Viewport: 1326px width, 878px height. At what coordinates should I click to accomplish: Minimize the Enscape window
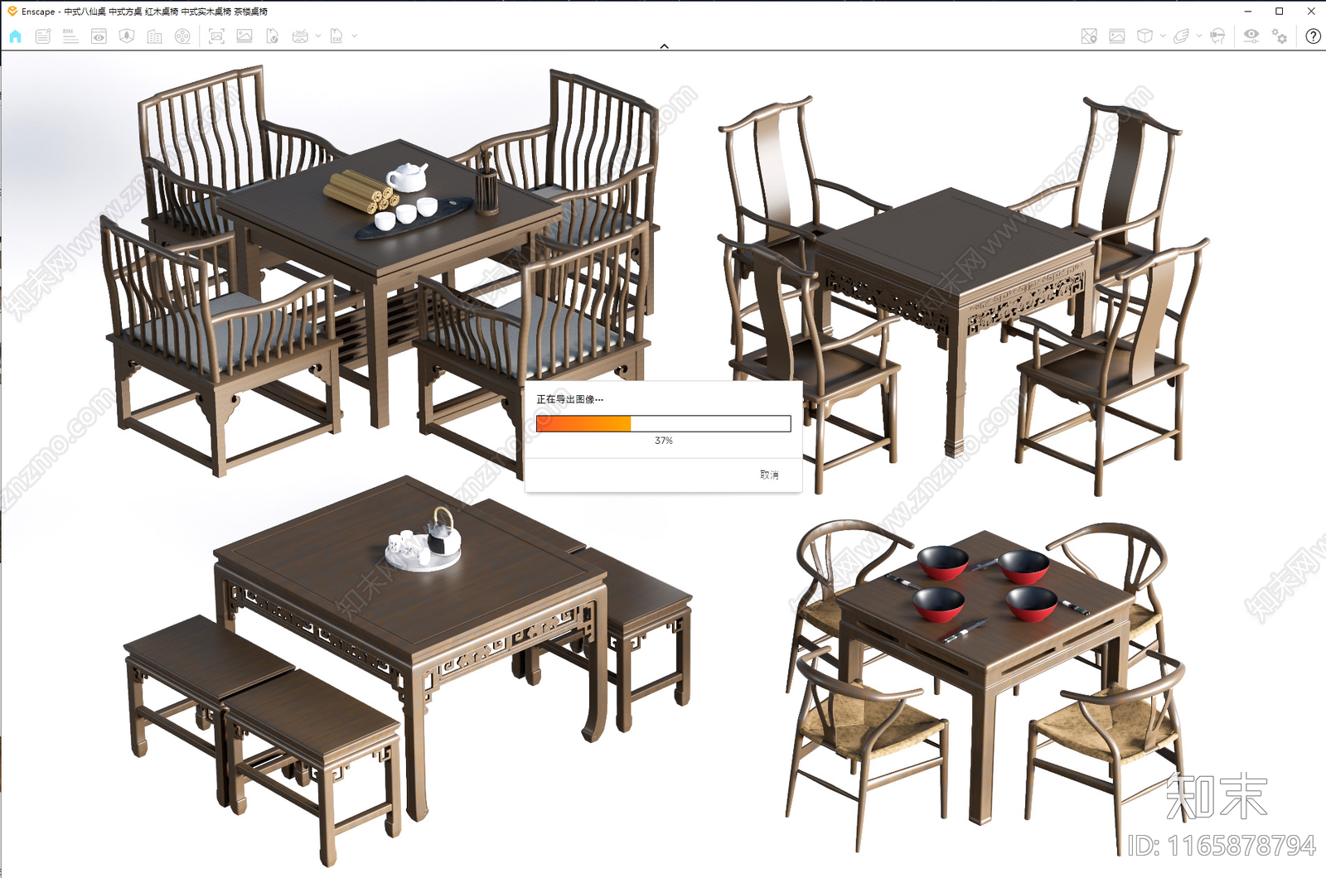pos(1248,12)
